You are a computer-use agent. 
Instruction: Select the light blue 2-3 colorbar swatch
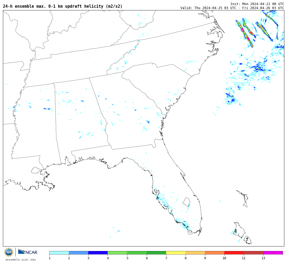pos(79,253)
